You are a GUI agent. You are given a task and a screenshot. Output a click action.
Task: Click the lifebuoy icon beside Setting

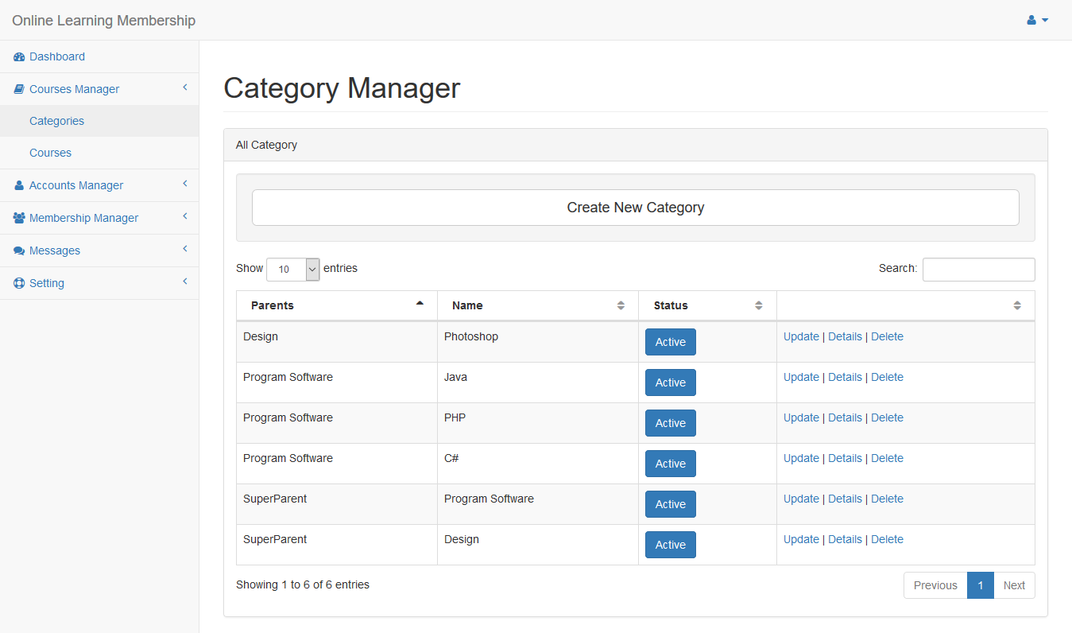(x=19, y=283)
